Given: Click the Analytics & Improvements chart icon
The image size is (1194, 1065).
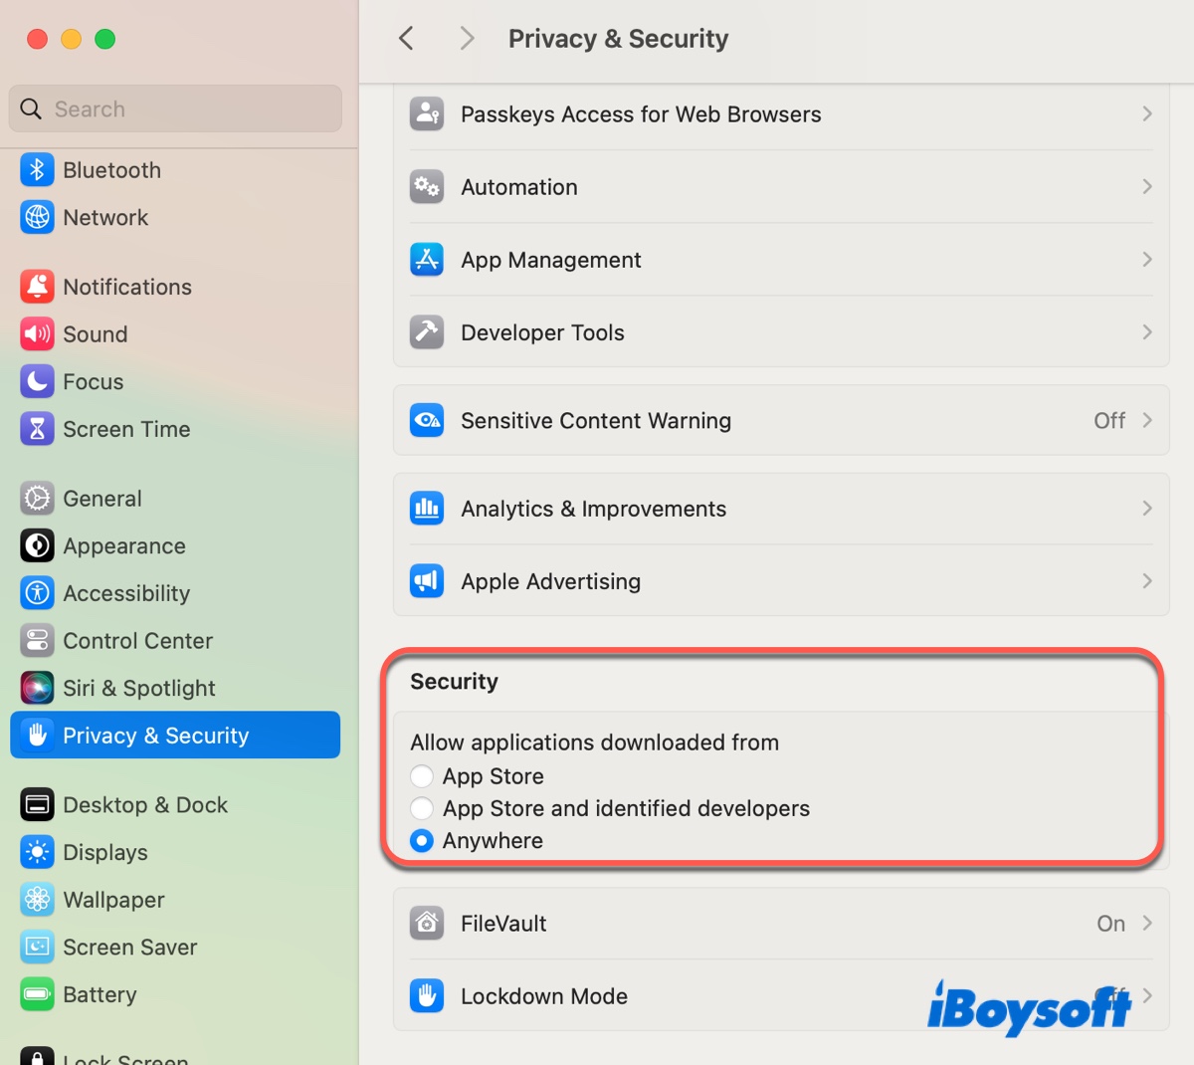Looking at the screenshot, I should click(427, 508).
